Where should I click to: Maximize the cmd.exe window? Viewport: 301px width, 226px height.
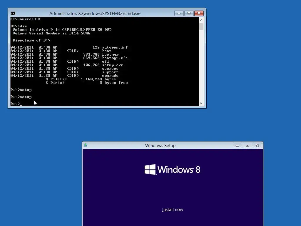coord(189,13)
